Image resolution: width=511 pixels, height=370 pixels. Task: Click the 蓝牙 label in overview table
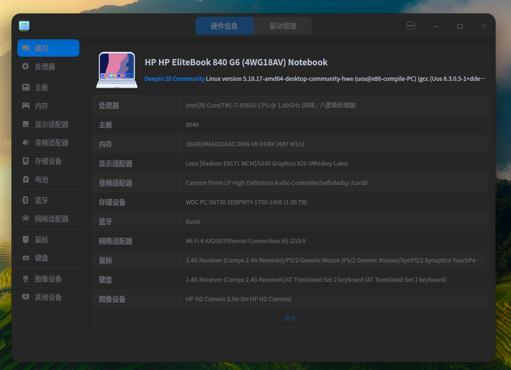[x=105, y=221]
